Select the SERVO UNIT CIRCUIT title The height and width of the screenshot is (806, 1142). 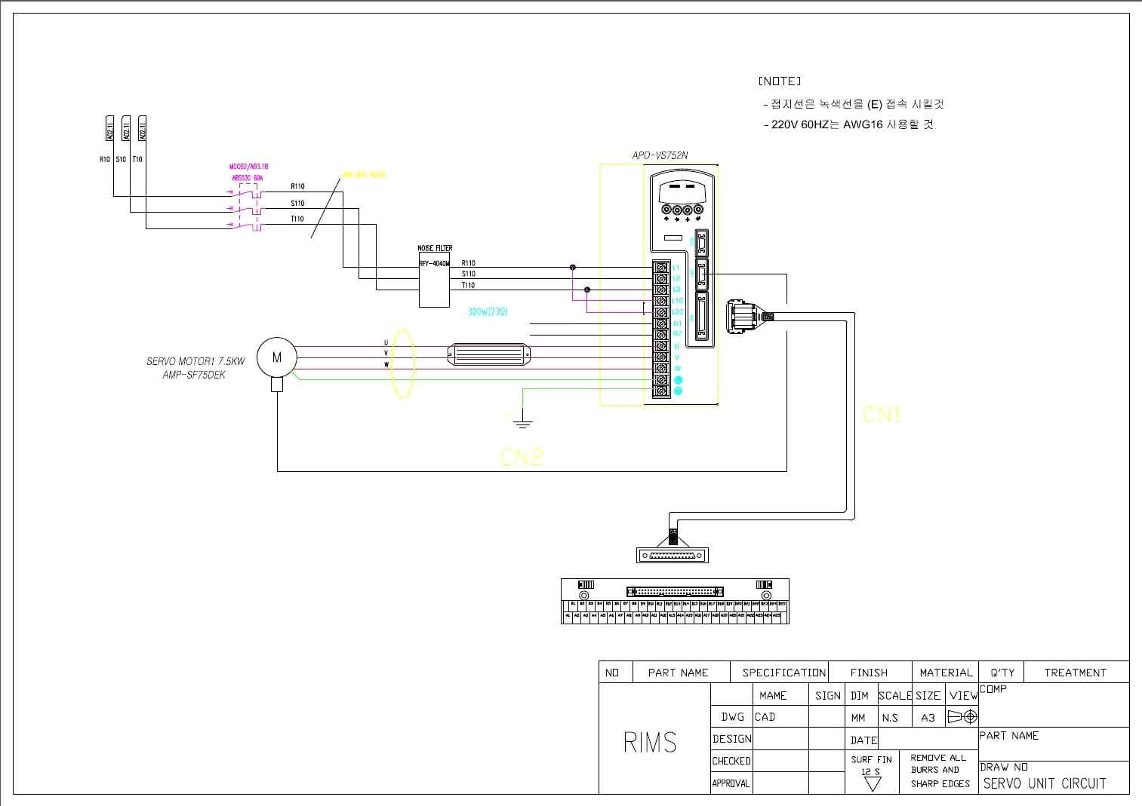coord(1044,783)
